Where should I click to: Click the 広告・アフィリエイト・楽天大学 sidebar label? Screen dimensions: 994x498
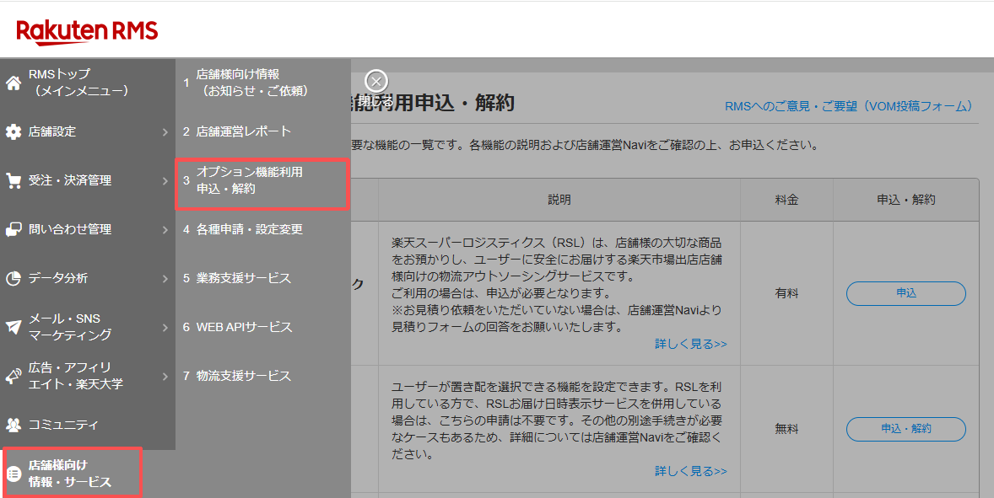pos(75,376)
